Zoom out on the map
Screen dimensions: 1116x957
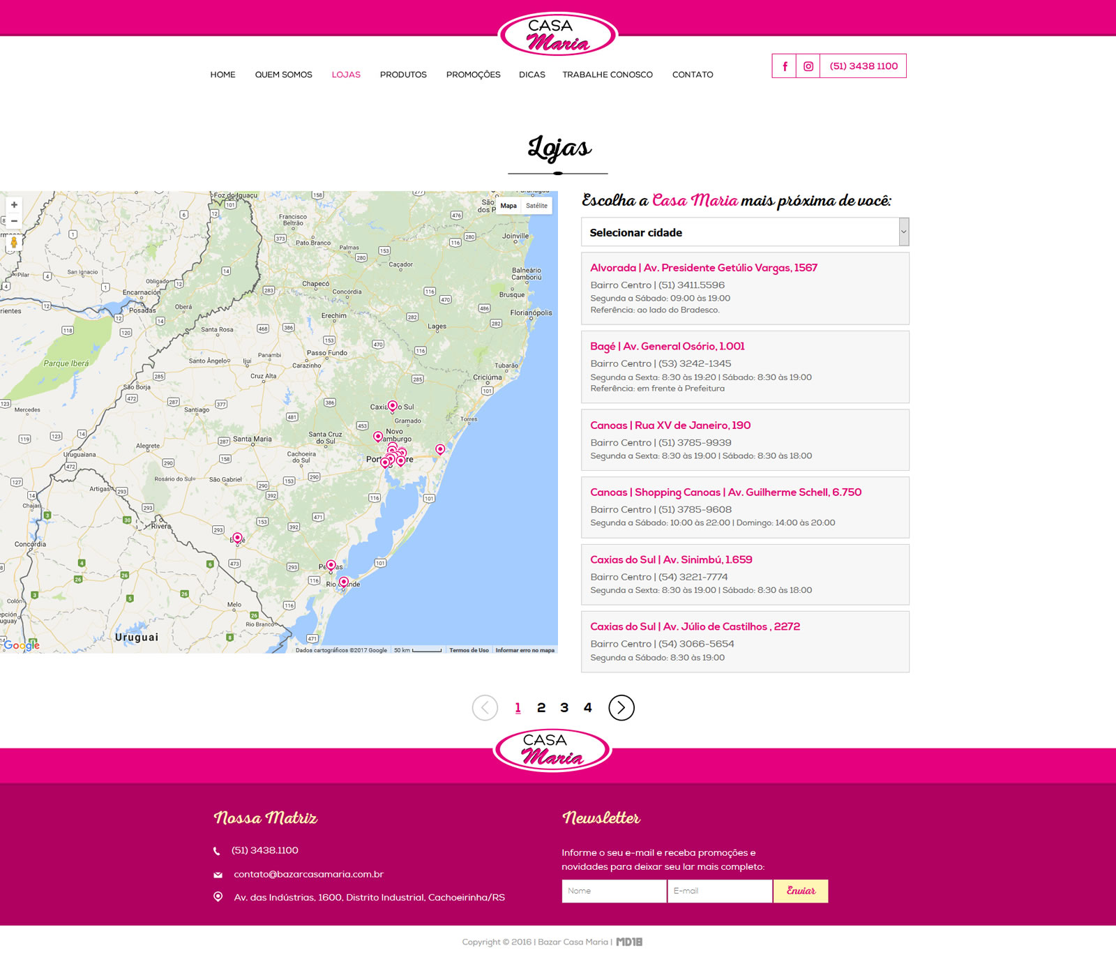(x=14, y=221)
